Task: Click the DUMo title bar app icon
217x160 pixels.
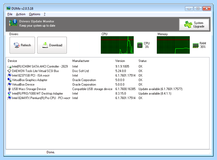Action: [x=8, y=8]
